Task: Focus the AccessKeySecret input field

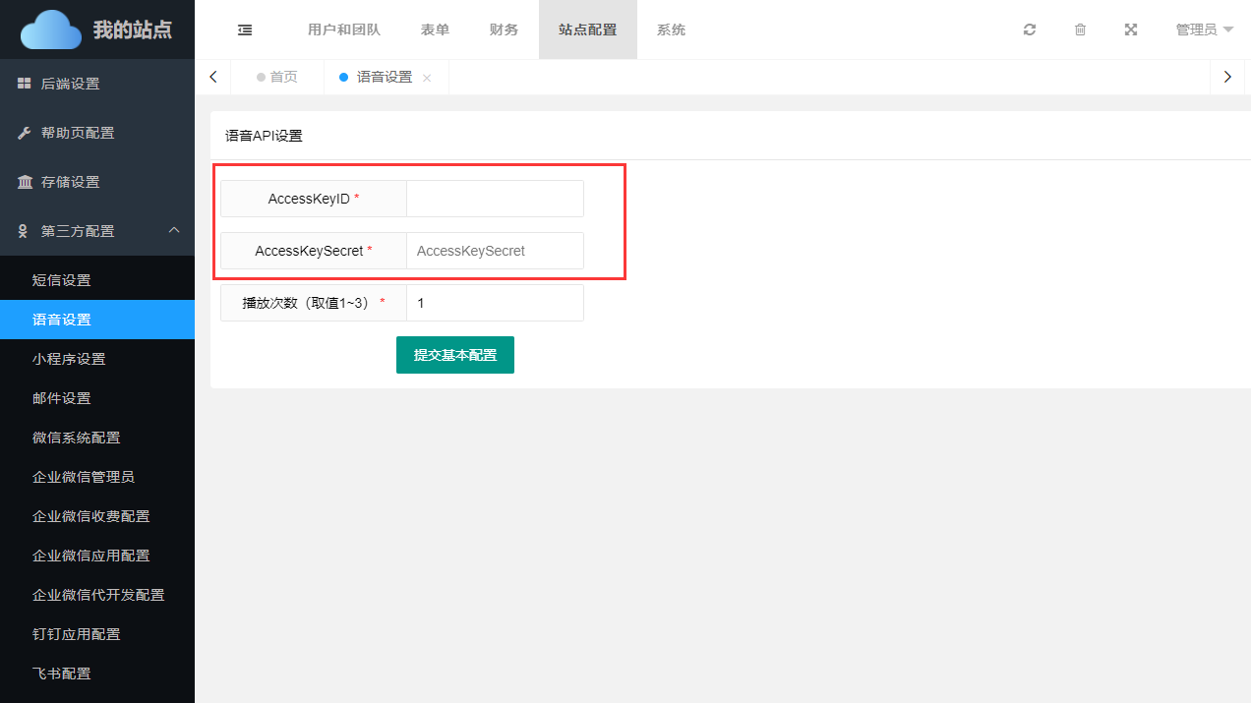Action: click(x=495, y=251)
